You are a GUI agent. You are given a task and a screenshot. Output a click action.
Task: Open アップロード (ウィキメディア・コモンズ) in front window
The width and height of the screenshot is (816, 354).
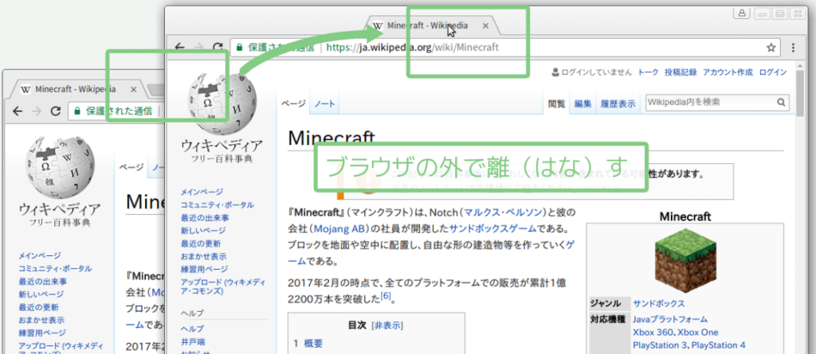pyautogui.click(x=223, y=286)
